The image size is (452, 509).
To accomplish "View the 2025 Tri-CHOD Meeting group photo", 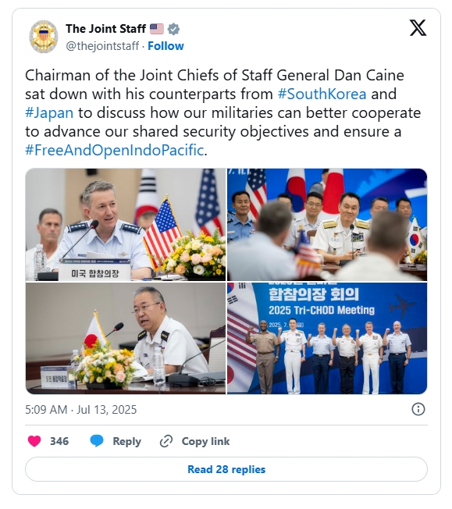I will coord(327,338).
